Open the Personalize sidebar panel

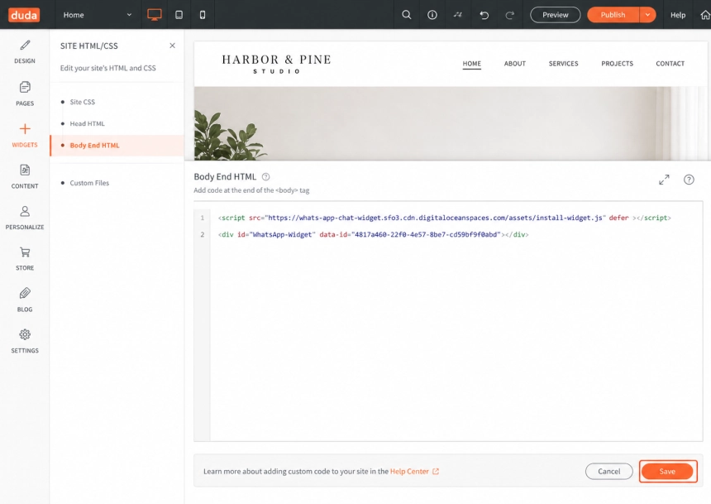pos(25,218)
